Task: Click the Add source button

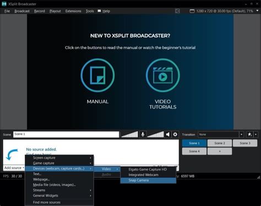Action: (14, 168)
